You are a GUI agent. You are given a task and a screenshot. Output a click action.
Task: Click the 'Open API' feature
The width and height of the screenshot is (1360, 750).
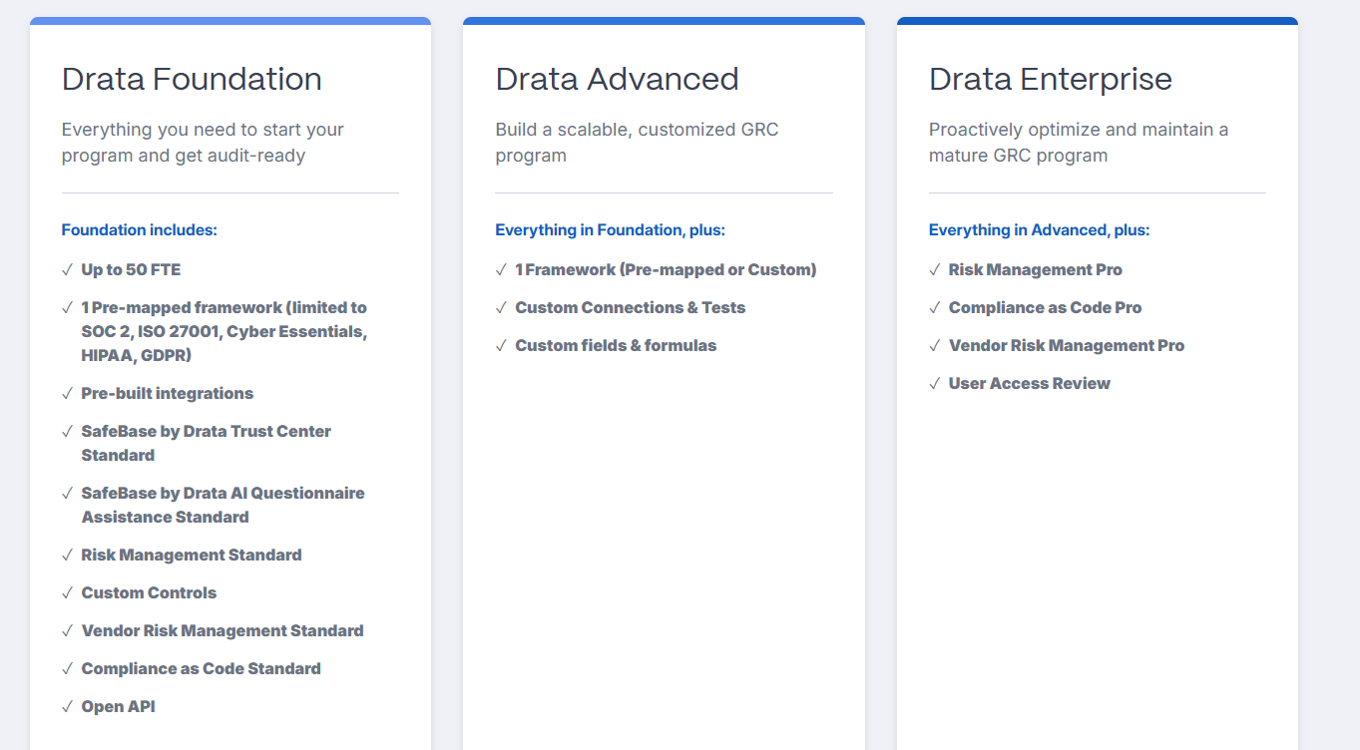click(x=119, y=706)
